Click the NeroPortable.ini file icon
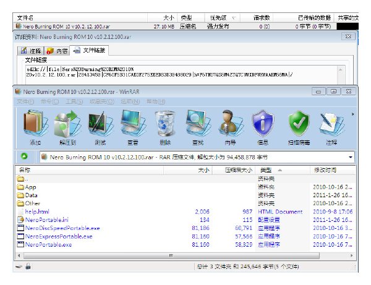 point(20,219)
